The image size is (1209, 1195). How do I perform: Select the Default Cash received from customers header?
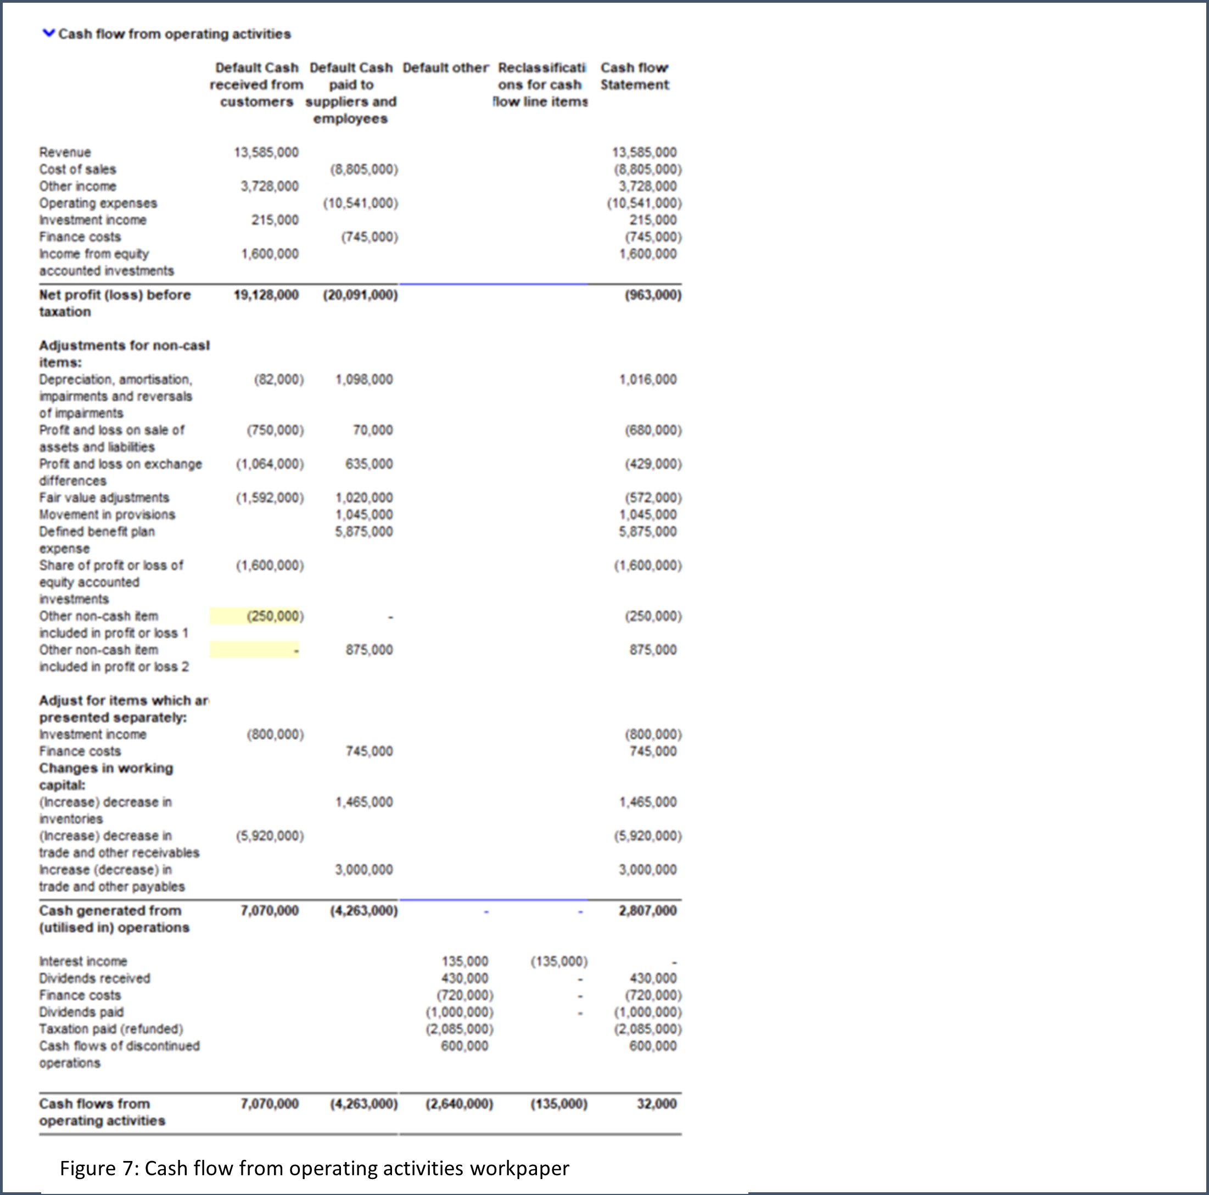[256, 84]
